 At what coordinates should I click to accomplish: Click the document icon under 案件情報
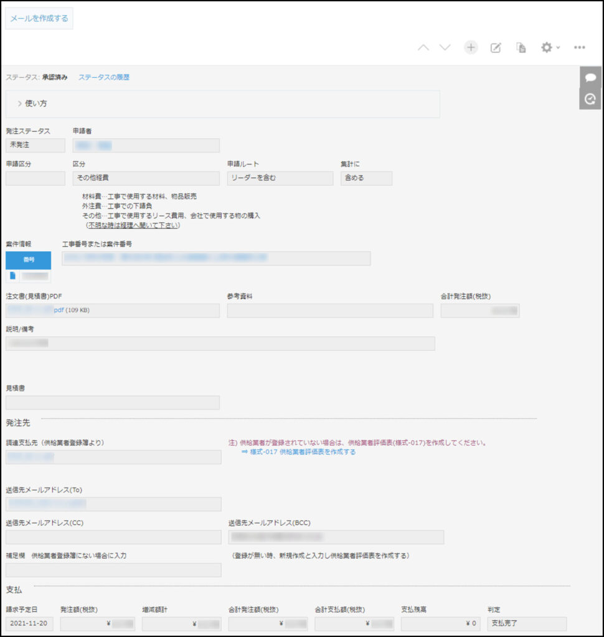click(12, 276)
